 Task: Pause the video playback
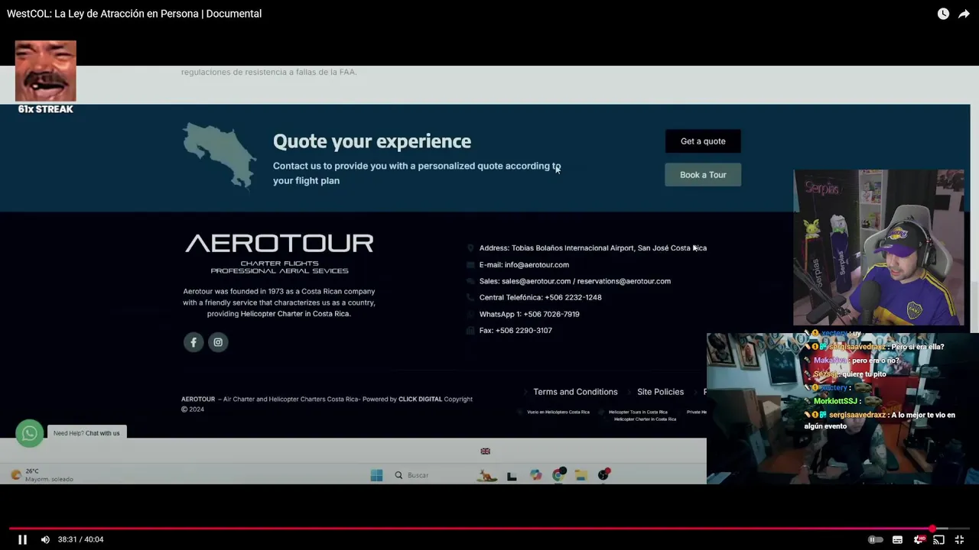[x=22, y=539]
